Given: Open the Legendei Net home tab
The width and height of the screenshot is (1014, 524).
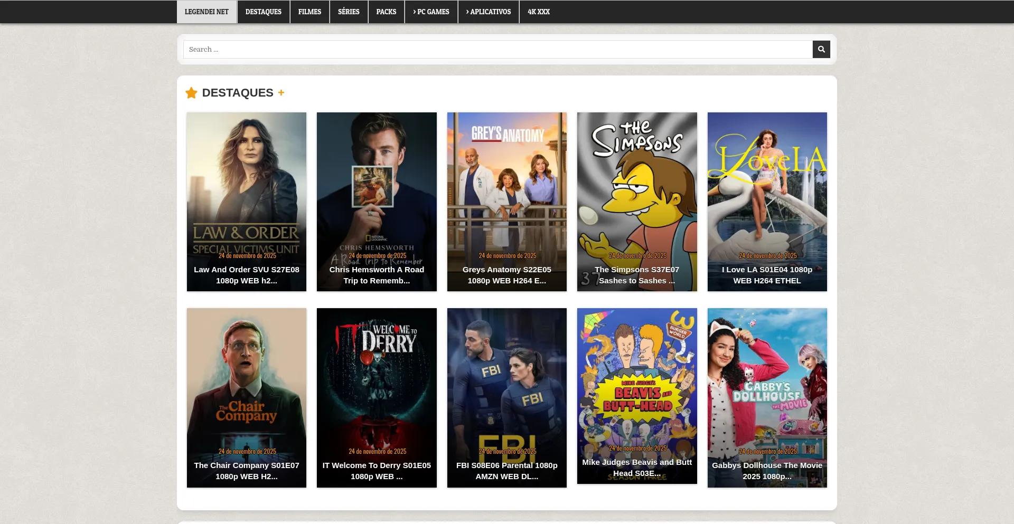Looking at the screenshot, I should click(x=206, y=12).
